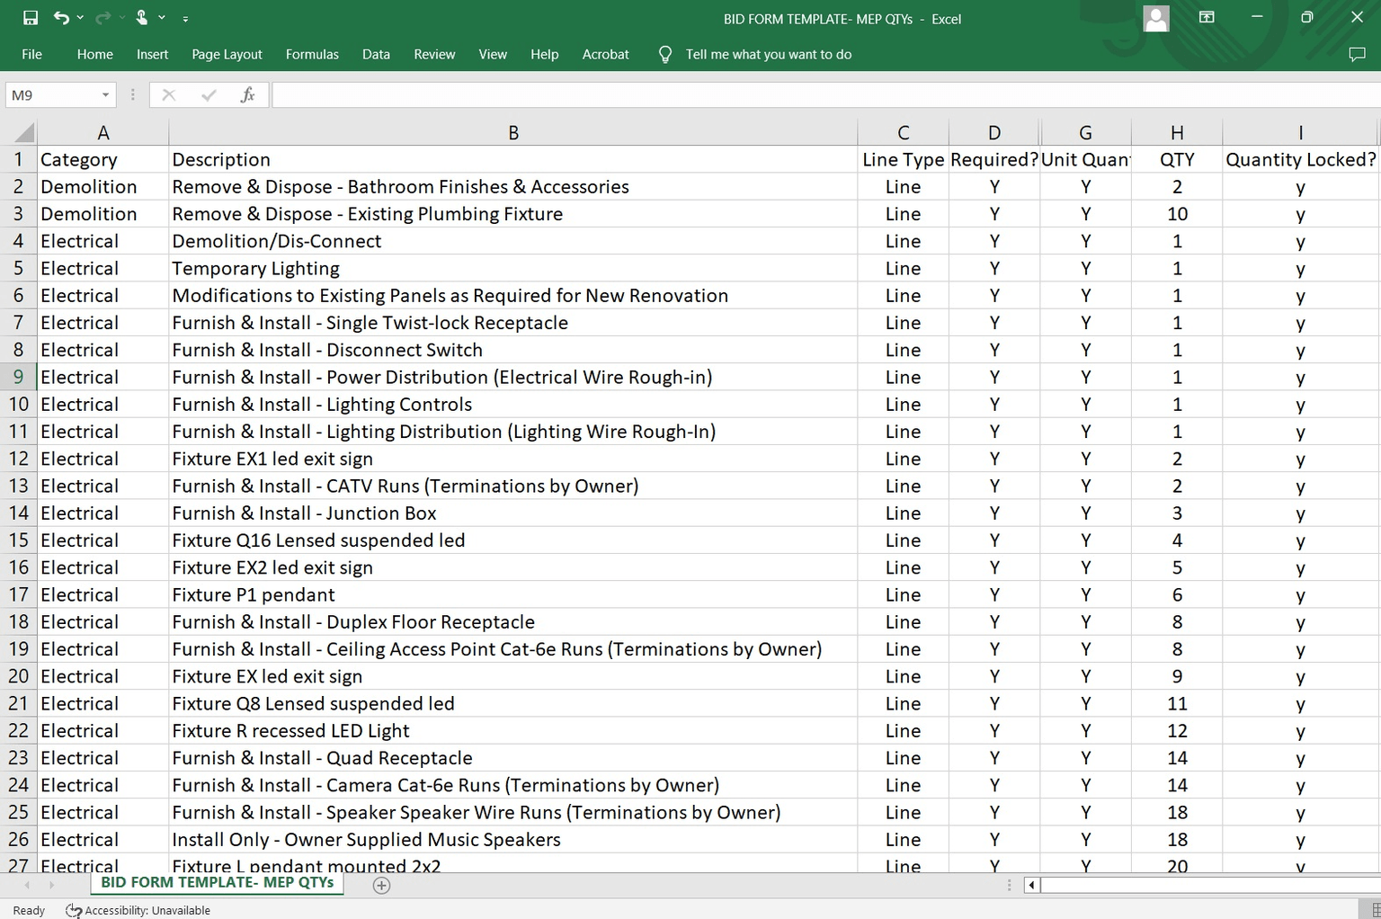Select the BID FORM TEMPLATE- MEP QTYs sheet tab
The image size is (1381, 919).
pos(218,883)
